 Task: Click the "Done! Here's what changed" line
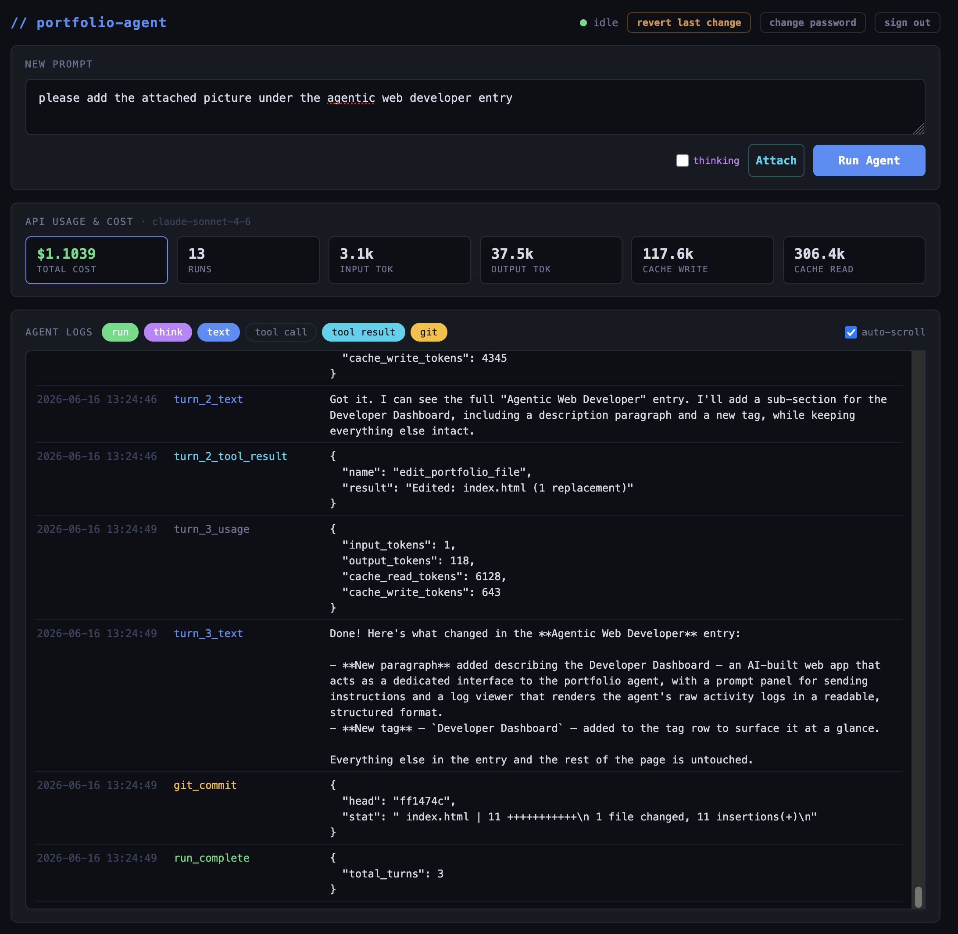[535, 633]
